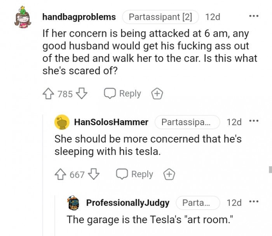Viewport: 272px width, 236px height.
Task: Add award to handbagproblems' comment
Action: pyautogui.click(x=157, y=94)
